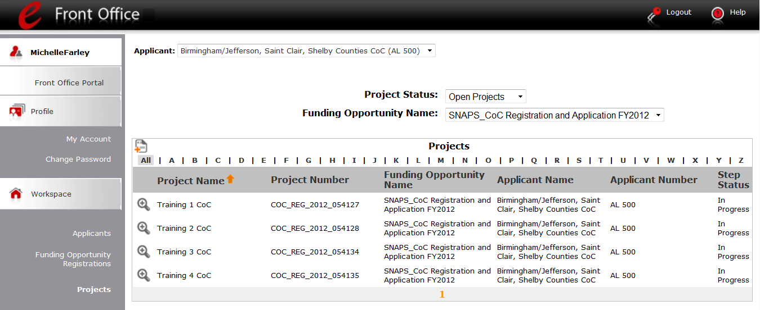Filter projects by letter A
Screen dimensions: 760x310
coord(172,160)
